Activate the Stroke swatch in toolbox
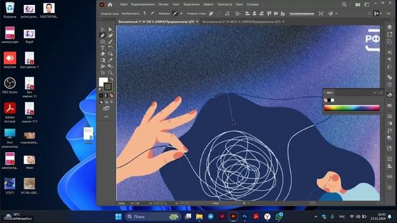 [x=108, y=87]
